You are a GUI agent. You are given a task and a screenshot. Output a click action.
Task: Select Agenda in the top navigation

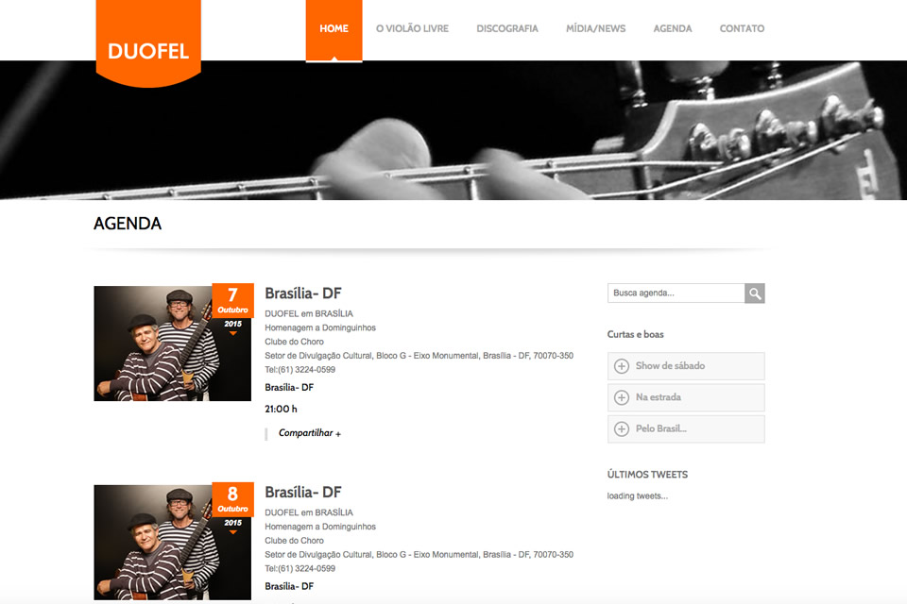click(672, 28)
